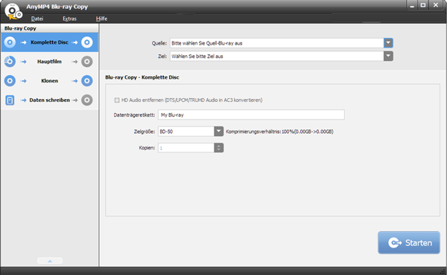Click source disc icon in Komplette Disc row

(10, 42)
